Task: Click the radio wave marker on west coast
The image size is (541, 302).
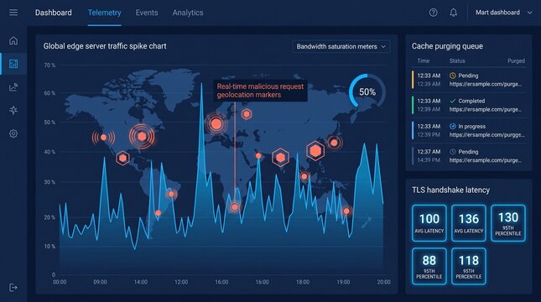Action: coord(103,138)
